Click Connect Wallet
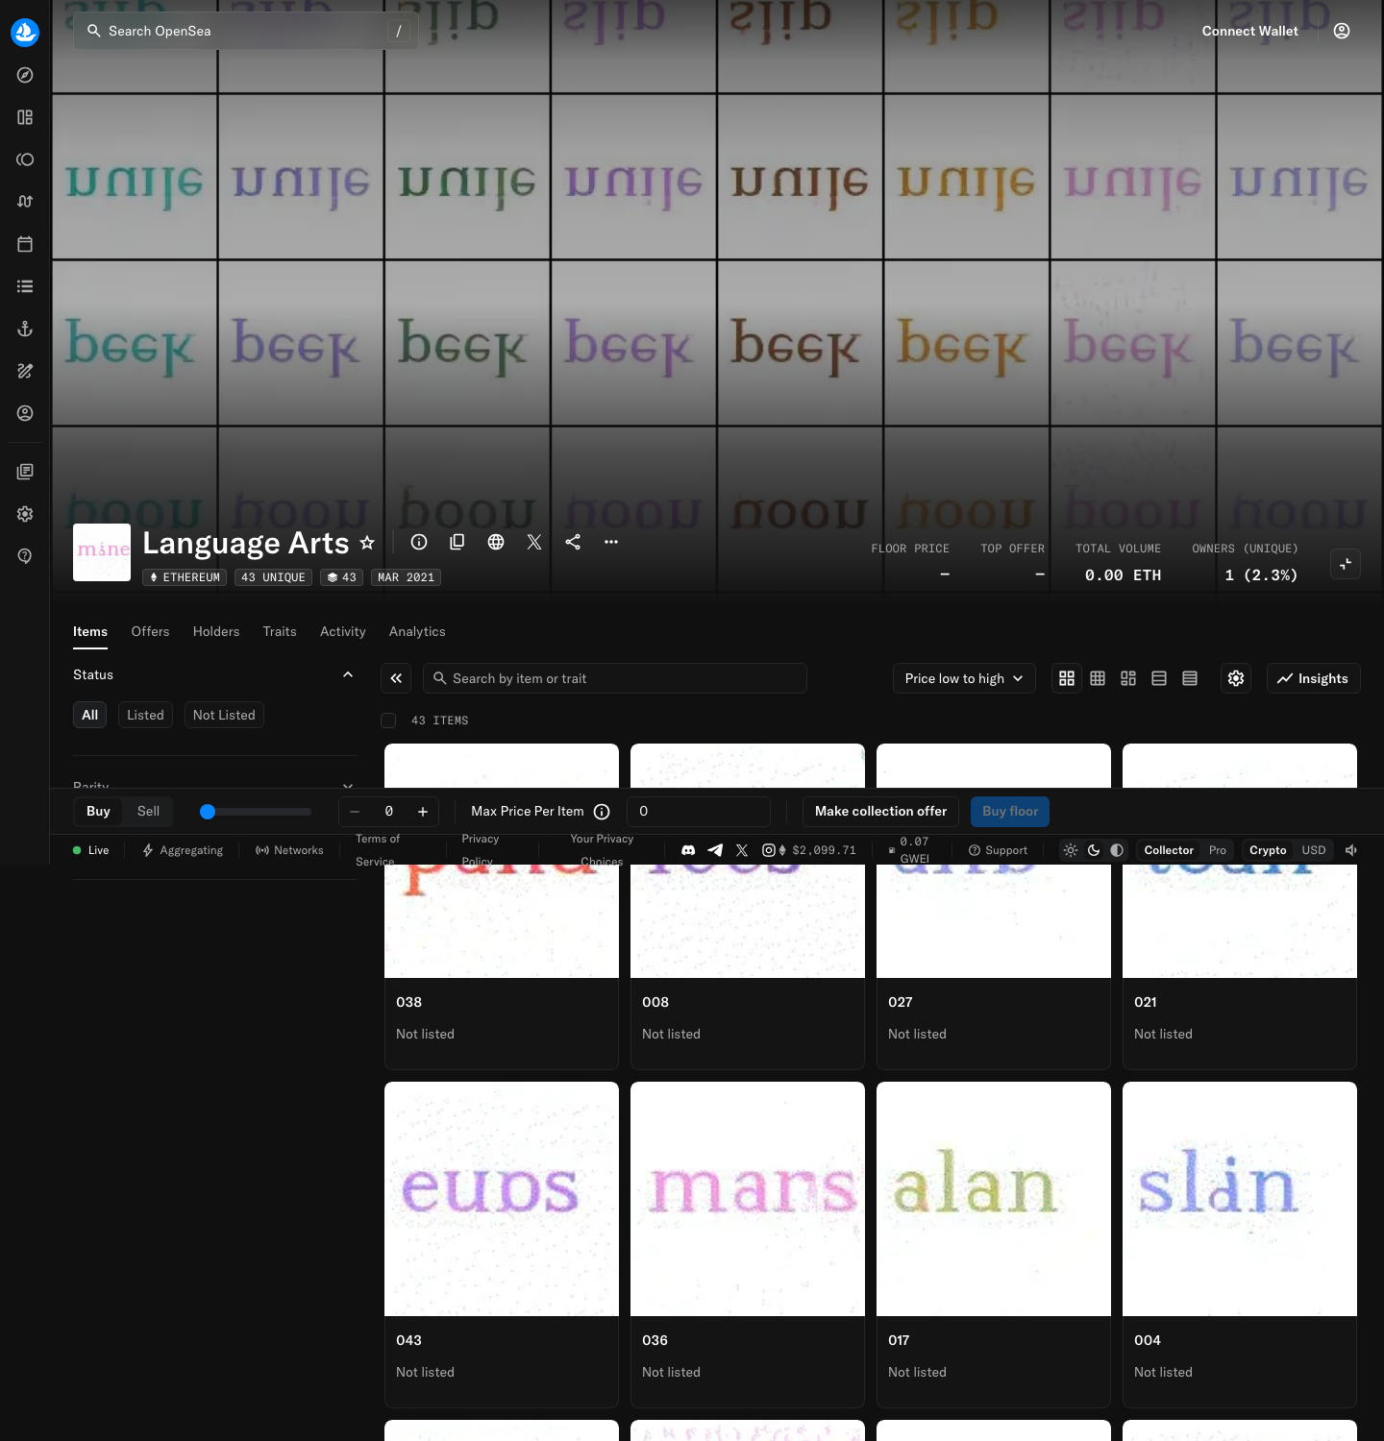Viewport: 1384px width, 1441px height. click(x=1249, y=31)
